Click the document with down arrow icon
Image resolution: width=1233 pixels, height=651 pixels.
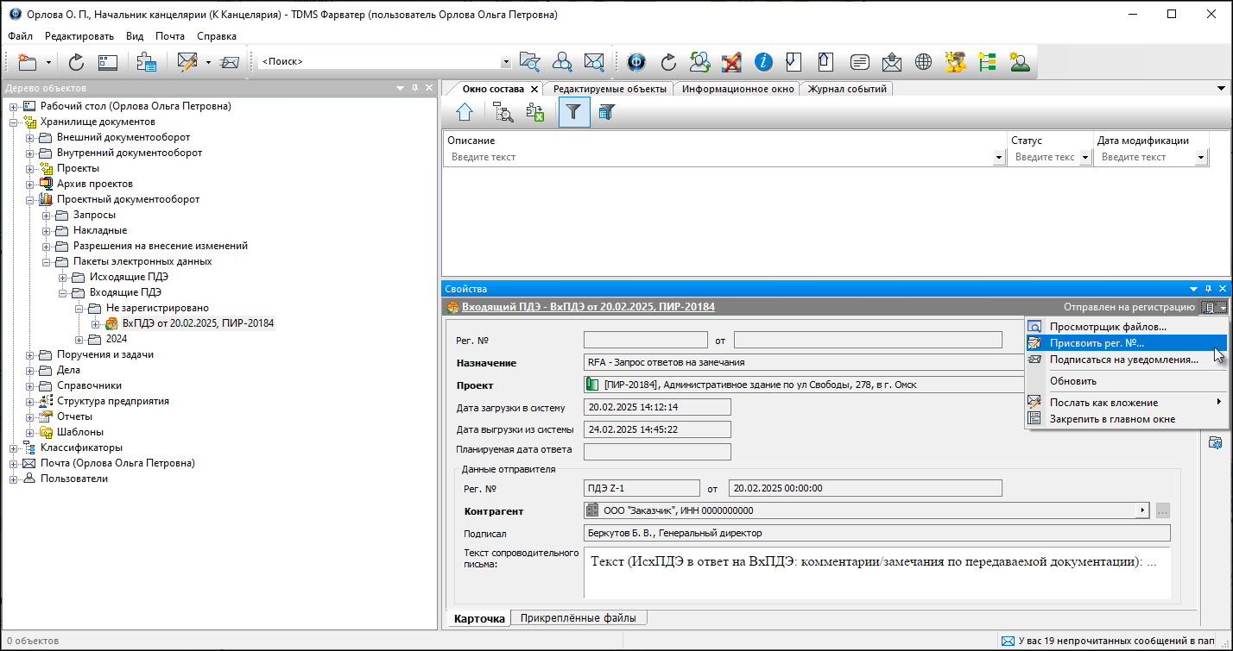(794, 62)
